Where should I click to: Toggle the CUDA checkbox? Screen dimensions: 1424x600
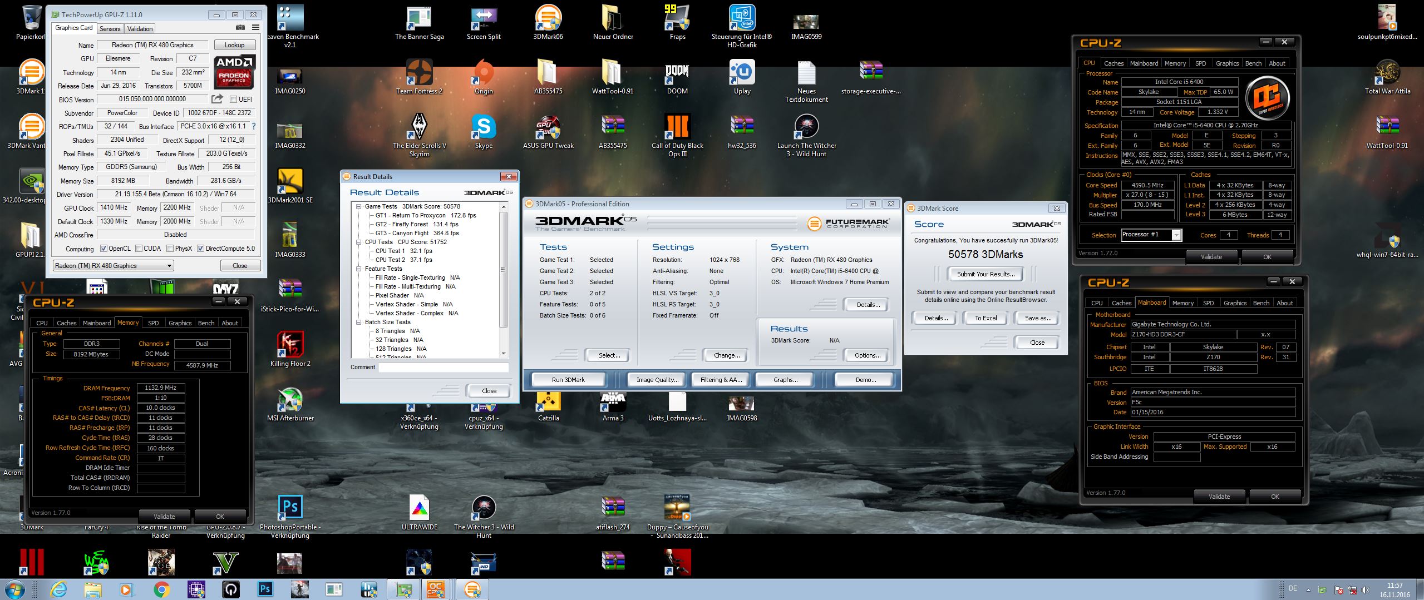139,249
